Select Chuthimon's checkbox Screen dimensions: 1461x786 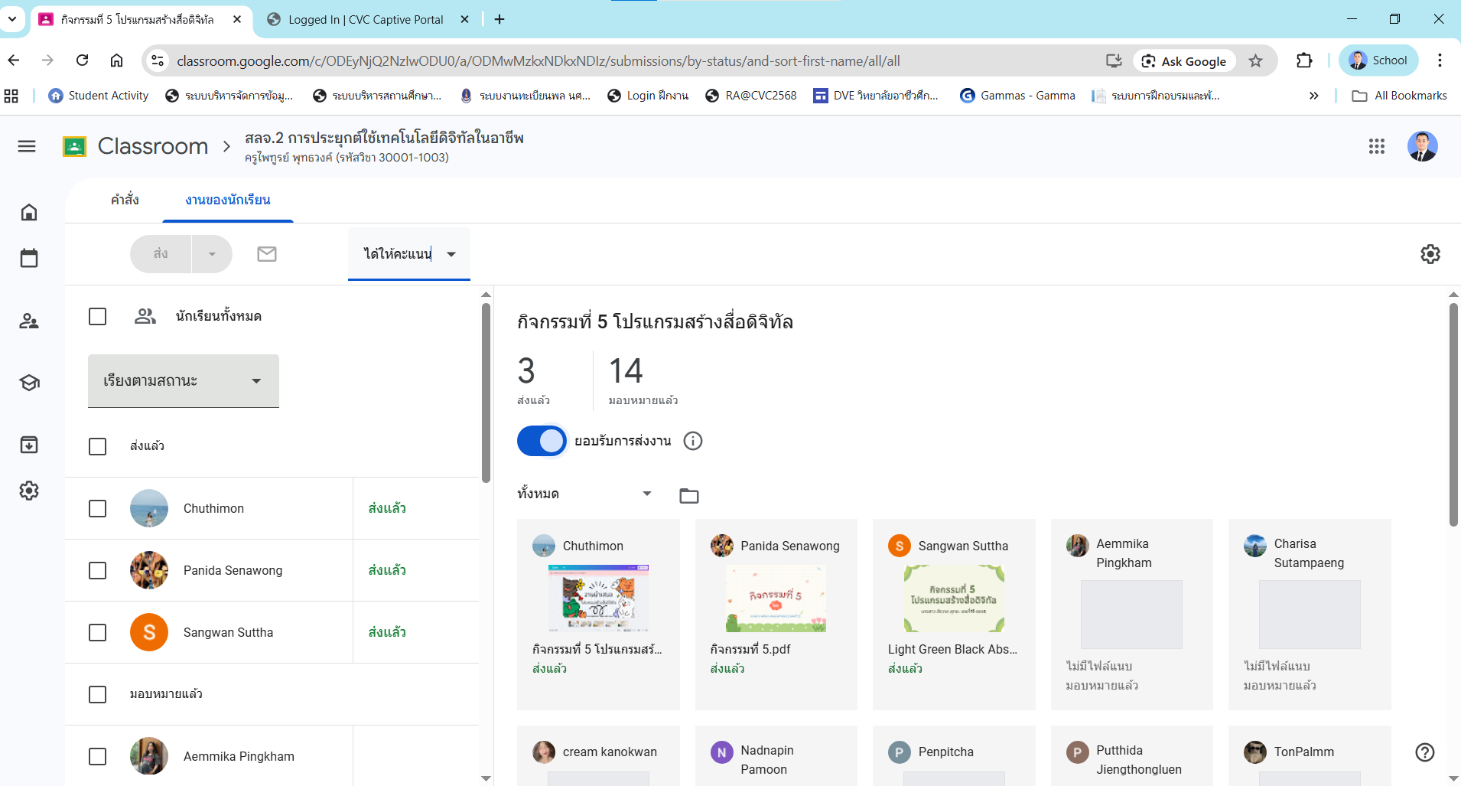(x=98, y=509)
